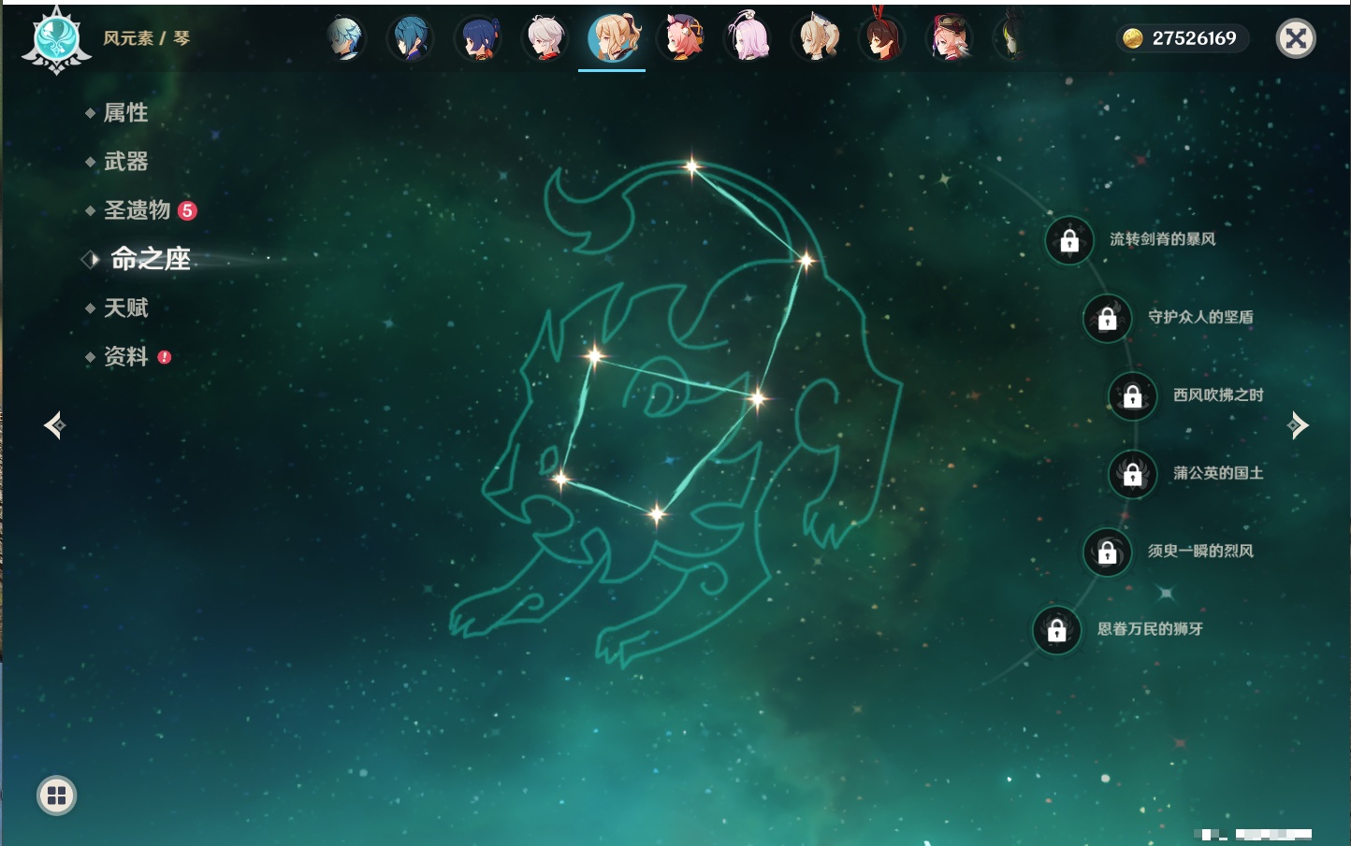Go to previous character with left arrow
This screenshot has width=1351, height=846.
point(54,425)
